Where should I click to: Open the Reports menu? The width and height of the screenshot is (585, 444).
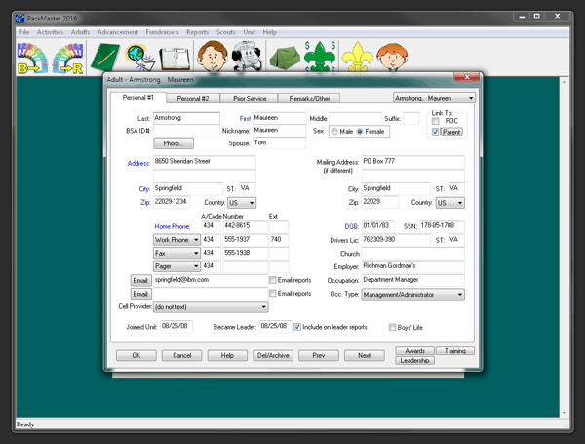point(197,32)
